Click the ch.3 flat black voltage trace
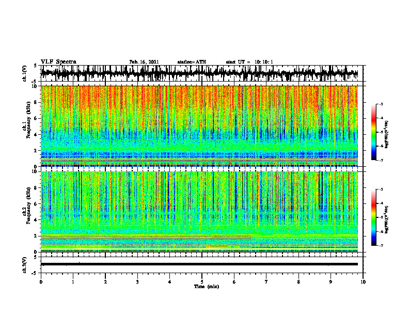The image size is (409, 316). [199, 264]
